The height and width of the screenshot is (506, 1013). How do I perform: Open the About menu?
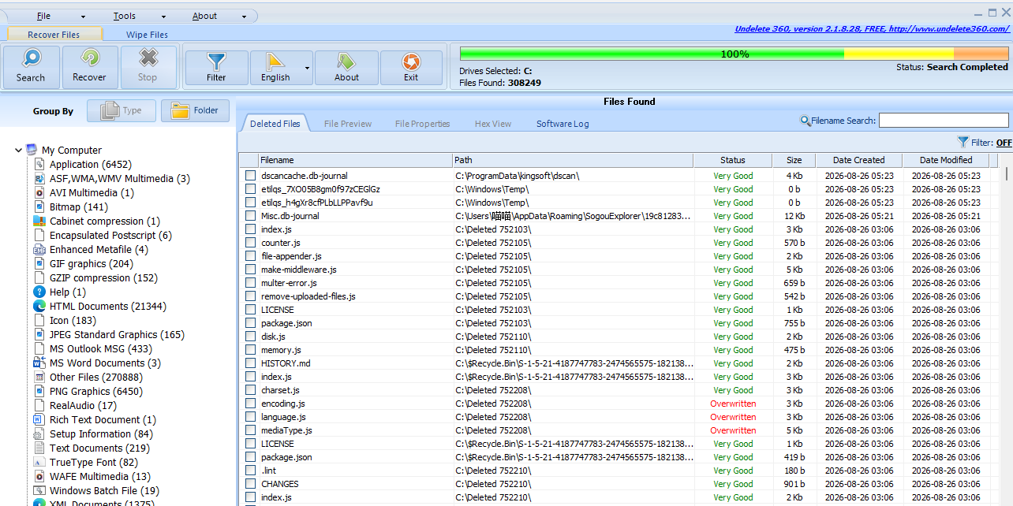(204, 16)
